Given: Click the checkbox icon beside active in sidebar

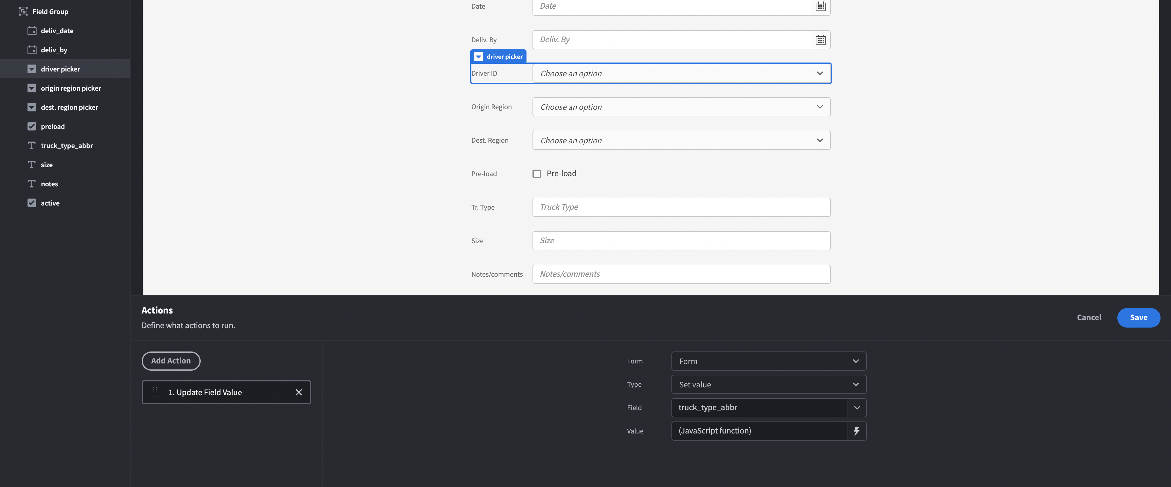Looking at the screenshot, I should click(31, 203).
